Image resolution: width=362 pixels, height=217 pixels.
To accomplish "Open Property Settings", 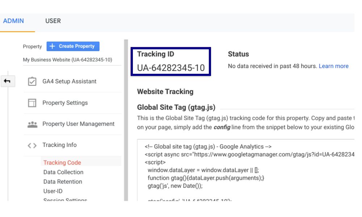I will click(65, 103).
